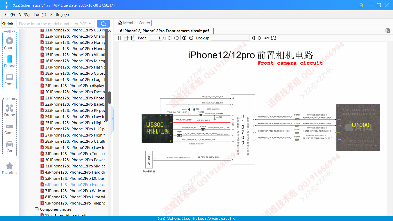Click the detach tab window icon
The width and height of the screenshot is (393, 221).
pos(388,31)
